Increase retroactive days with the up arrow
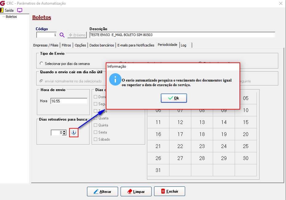The width and height of the screenshot is (286, 200). [x=64, y=132]
